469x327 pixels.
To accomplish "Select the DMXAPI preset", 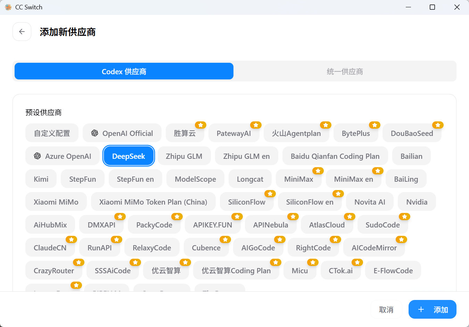I will [101, 225].
